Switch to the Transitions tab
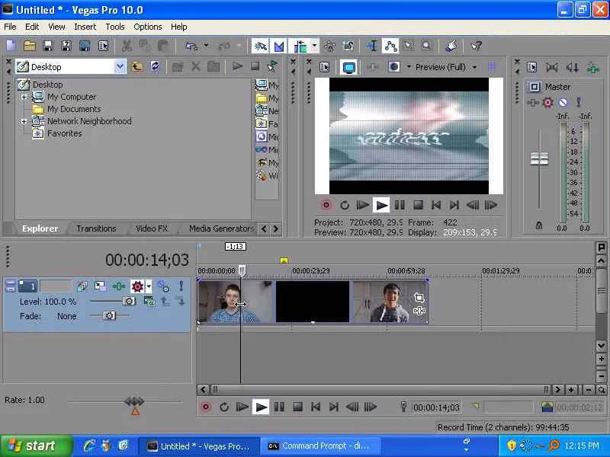Screen dimensions: 610x457 (96, 228)
